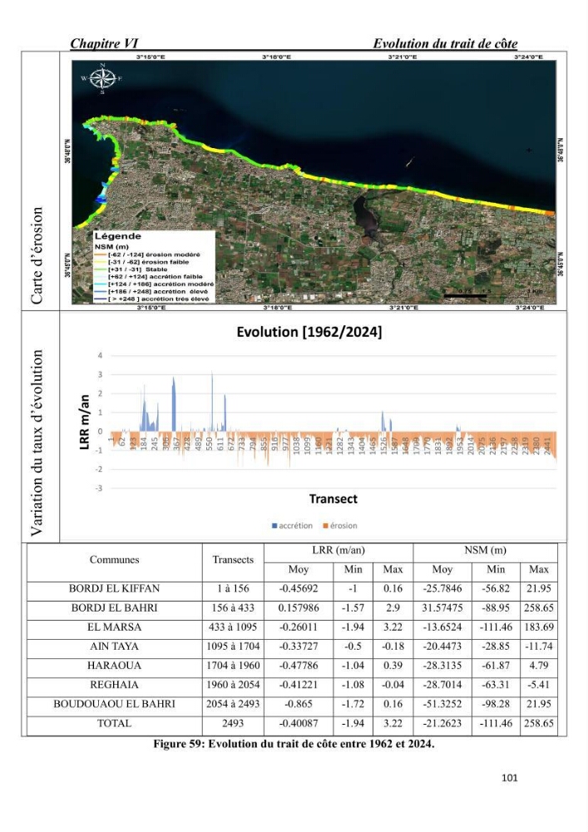
Task: Click the 'LRR m/an' vertical axis label
Action: coord(85,423)
